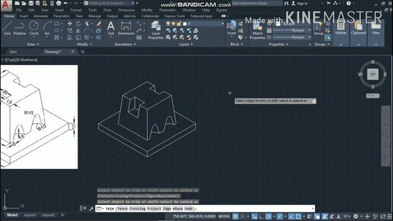393x221 pixels.
Task: Click the Insert block icon
Action: pos(232,28)
